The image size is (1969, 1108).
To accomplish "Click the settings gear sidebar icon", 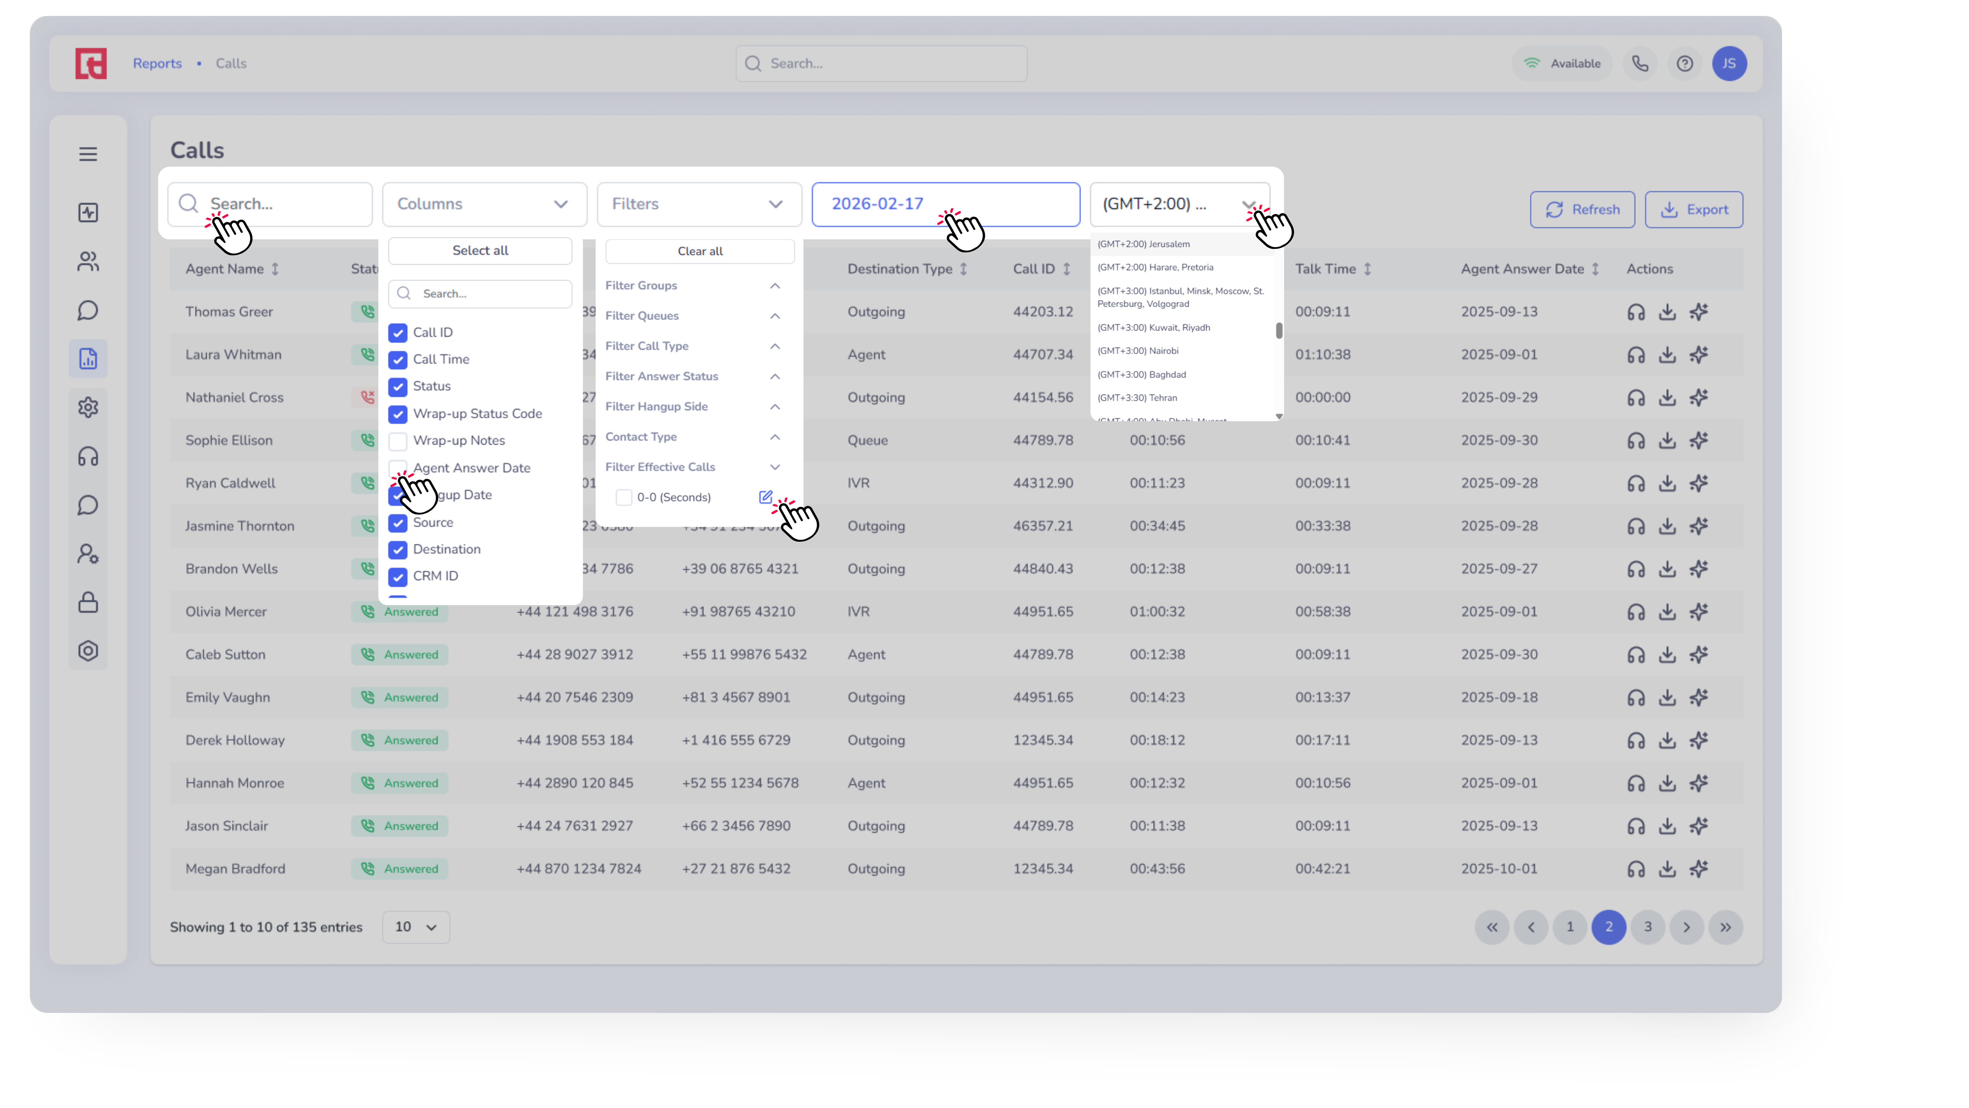I will pyautogui.click(x=88, y=407).
